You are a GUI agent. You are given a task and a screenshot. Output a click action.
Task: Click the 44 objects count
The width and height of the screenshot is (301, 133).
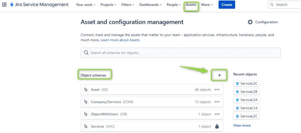[x=203, y=89]
